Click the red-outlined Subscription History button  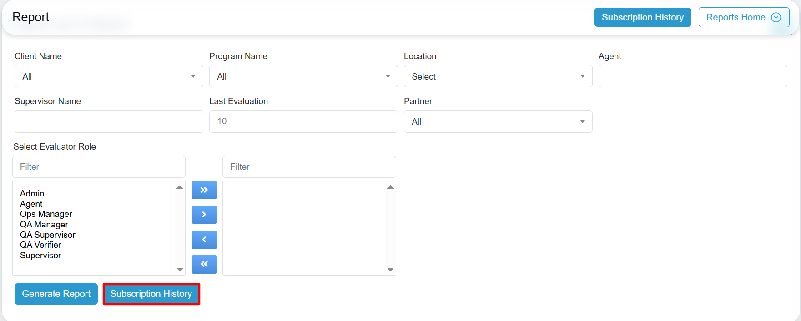pyautogui.click(x=151, y=294)
